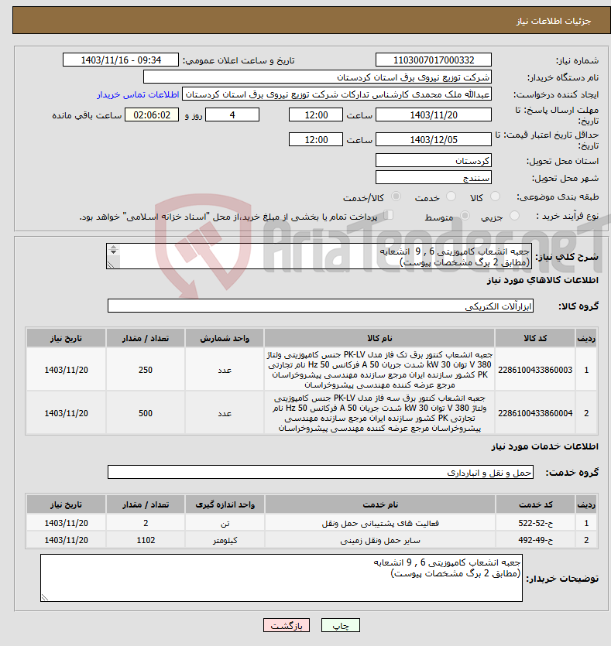The height and width of the screenshot is (646, 611).
Task: Click the buyer notes textarea توضیحات خریدار
Action: pyautogui.click(x=281, y=578)
